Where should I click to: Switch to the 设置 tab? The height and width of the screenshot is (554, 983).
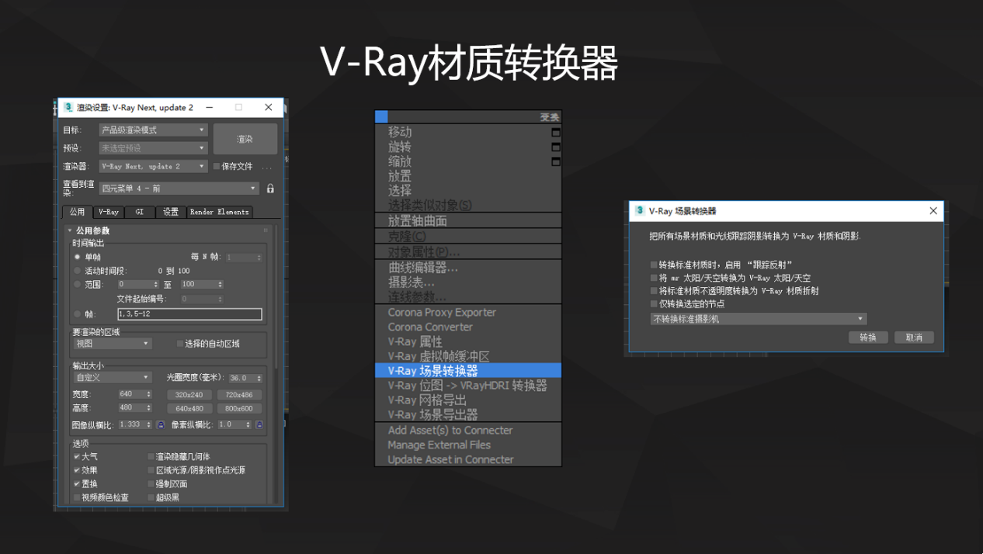[x=171, y=212]
